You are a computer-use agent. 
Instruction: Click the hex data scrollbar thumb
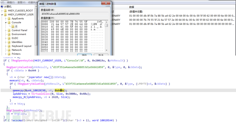click(x=107, y=25)
